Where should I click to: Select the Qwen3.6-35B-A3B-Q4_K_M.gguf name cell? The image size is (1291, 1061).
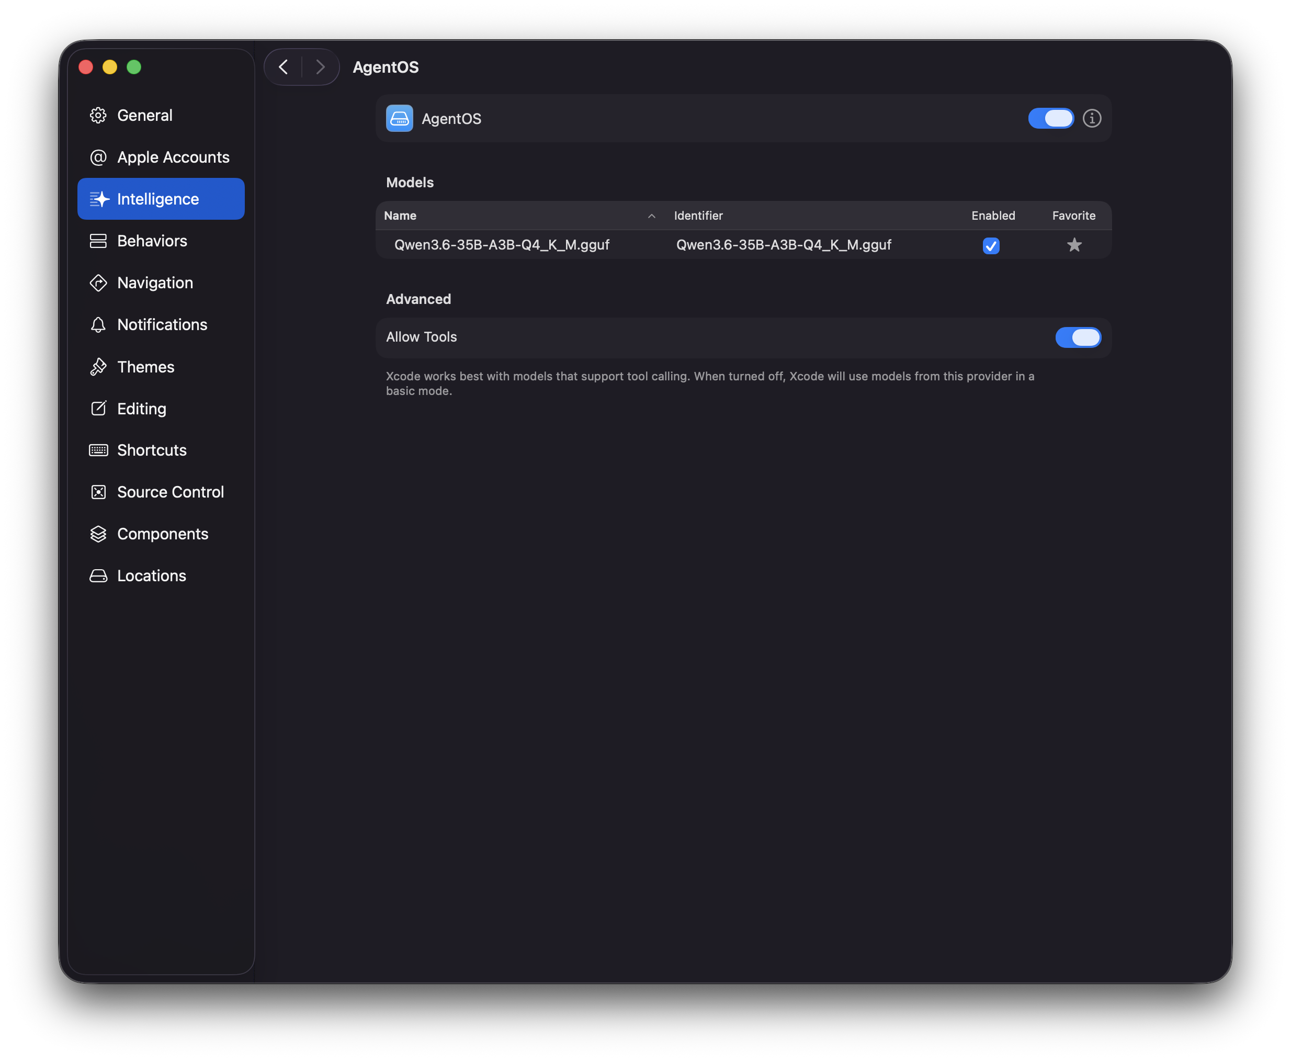502,245
